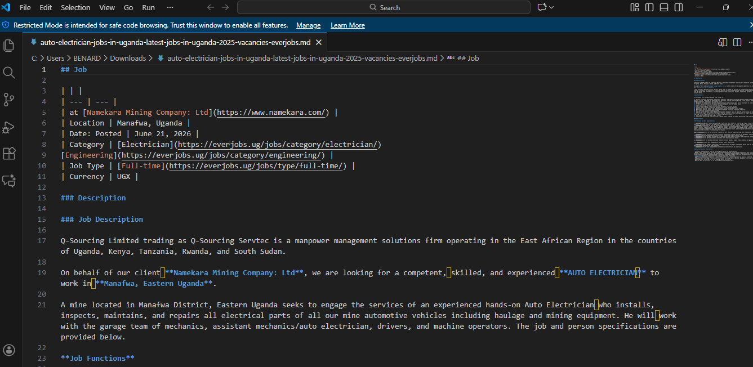This screenshot has height=367, width=753.
Task: Click line number 13 in gutter
Action: pyautogui.click(x=42, y=198)
